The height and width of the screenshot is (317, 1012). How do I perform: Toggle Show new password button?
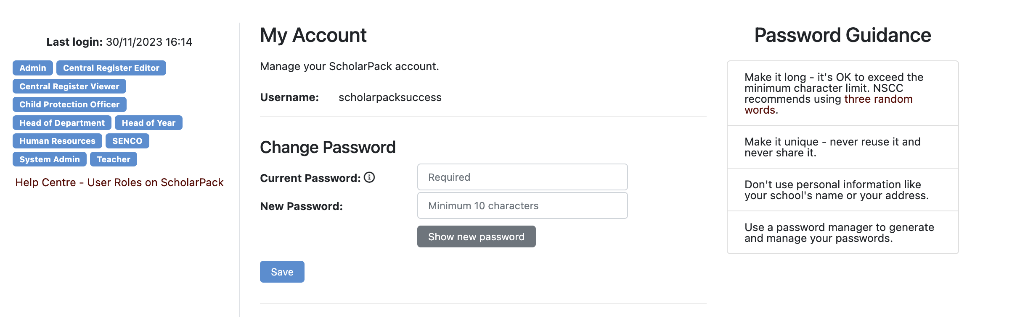[x=476, y=236]
